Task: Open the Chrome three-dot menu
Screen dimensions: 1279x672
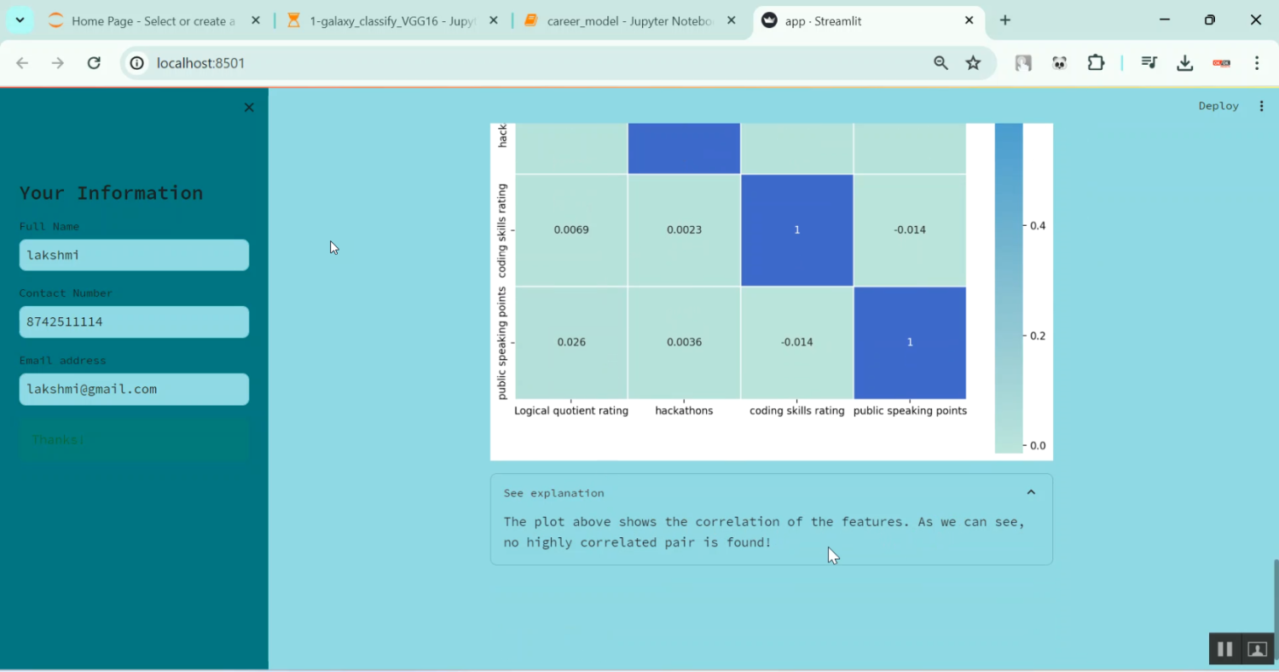Action: [1257, 62]
